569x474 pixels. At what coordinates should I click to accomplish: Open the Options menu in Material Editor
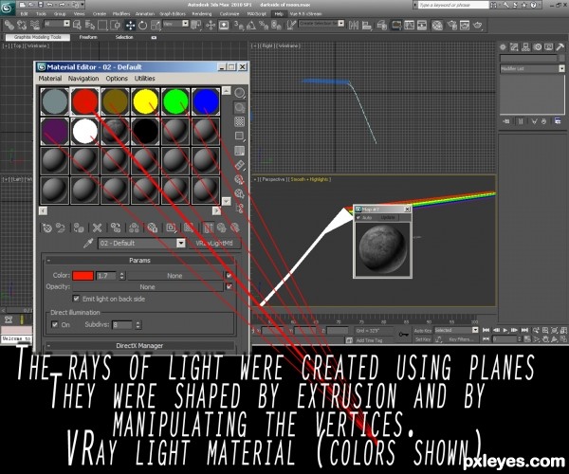coord(117,79)
